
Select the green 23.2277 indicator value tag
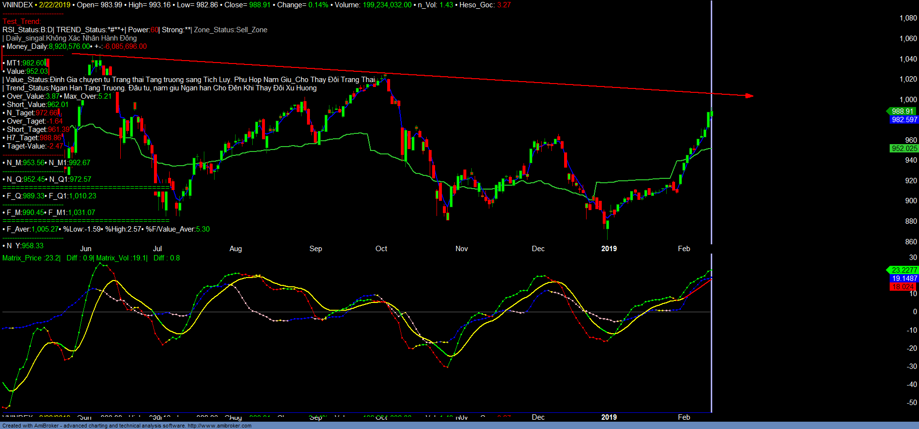click(x=904, y=270)
